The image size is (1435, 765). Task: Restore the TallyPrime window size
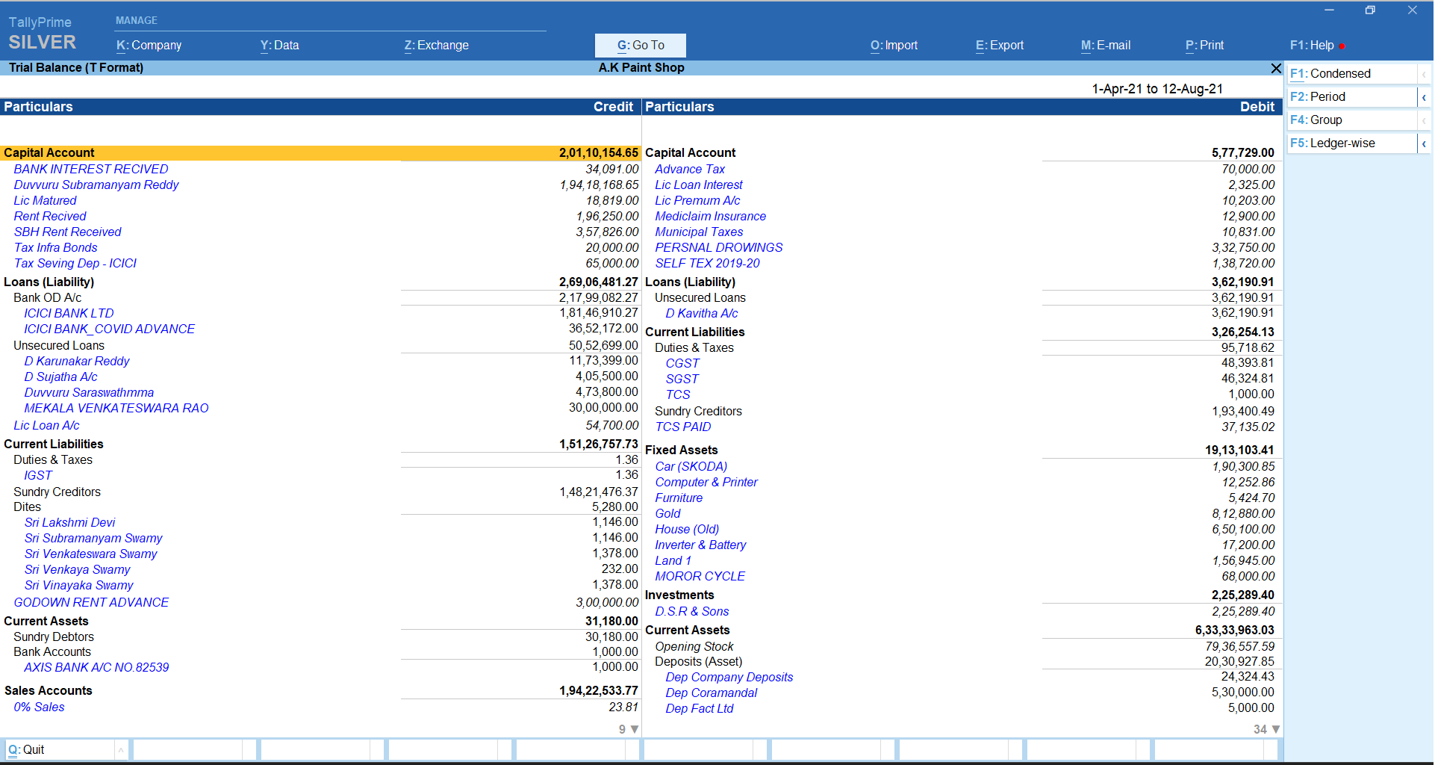[x=1370, y=10]
